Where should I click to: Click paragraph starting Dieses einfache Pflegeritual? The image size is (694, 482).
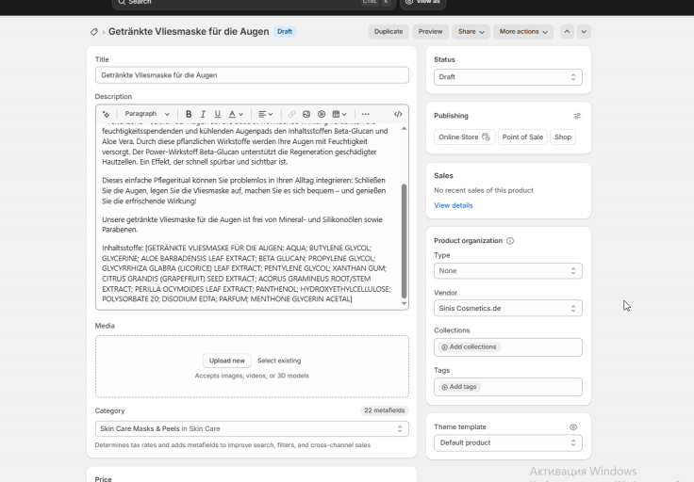(x=244, y=191)
